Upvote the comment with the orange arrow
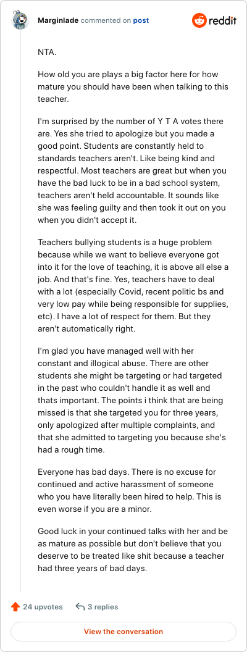The height and width of the screenshot is (652, 247). pos(15,607)
